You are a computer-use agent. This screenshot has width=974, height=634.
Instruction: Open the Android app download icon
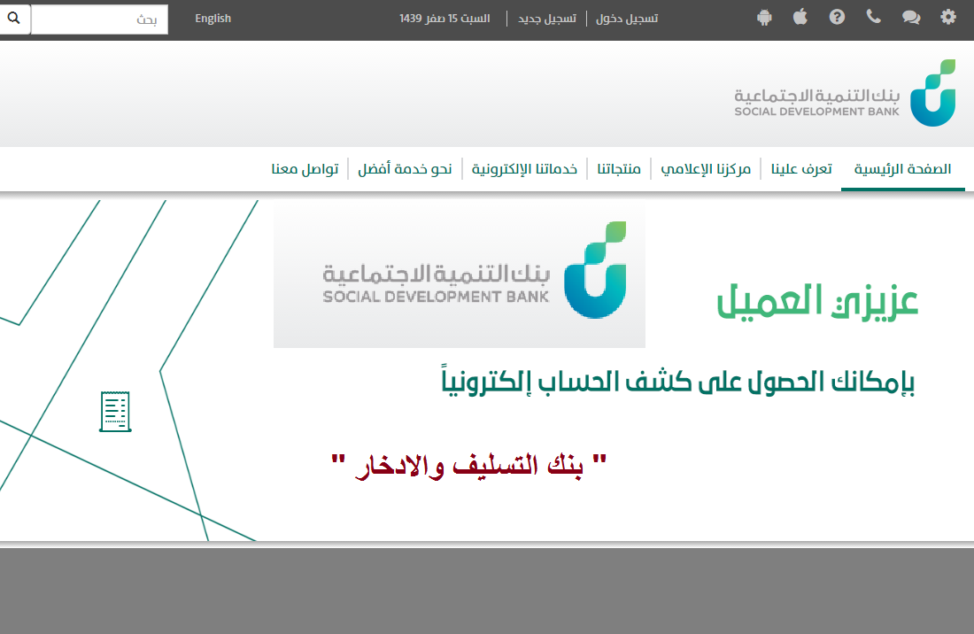764,18
